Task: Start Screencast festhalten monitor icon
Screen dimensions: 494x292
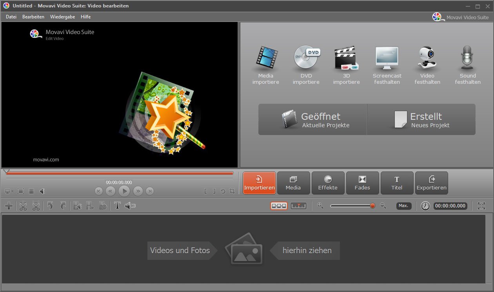Action: click(387, 57)
